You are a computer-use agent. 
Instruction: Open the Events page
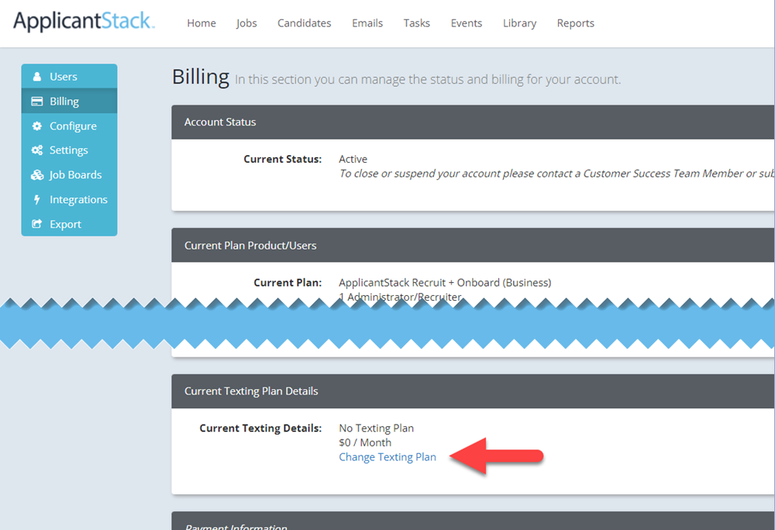(466, 23)
